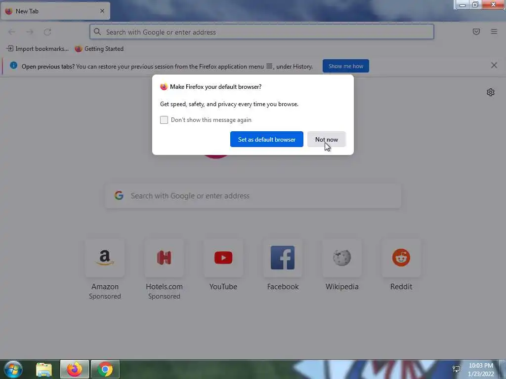
Task: Select the New Tab tab
Action: pos(55,11)
